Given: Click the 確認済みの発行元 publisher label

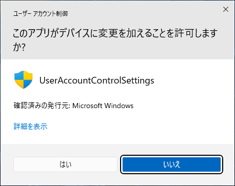Looking at the screenshot, I should tap(42, 106).
